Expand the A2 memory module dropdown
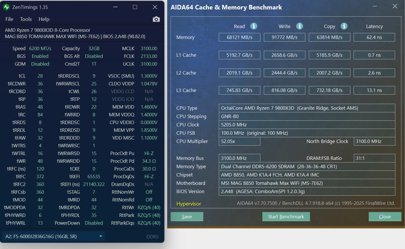405x249 pixels. click(x=101, y=236)
